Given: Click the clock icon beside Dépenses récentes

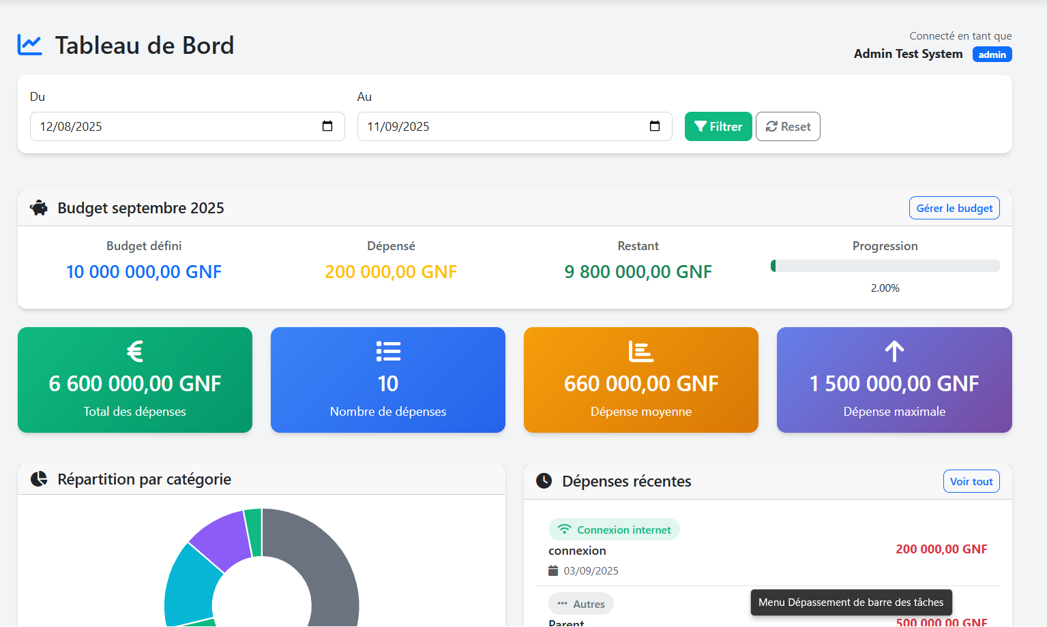Looking at the screenshot, I should click(544, 481).
